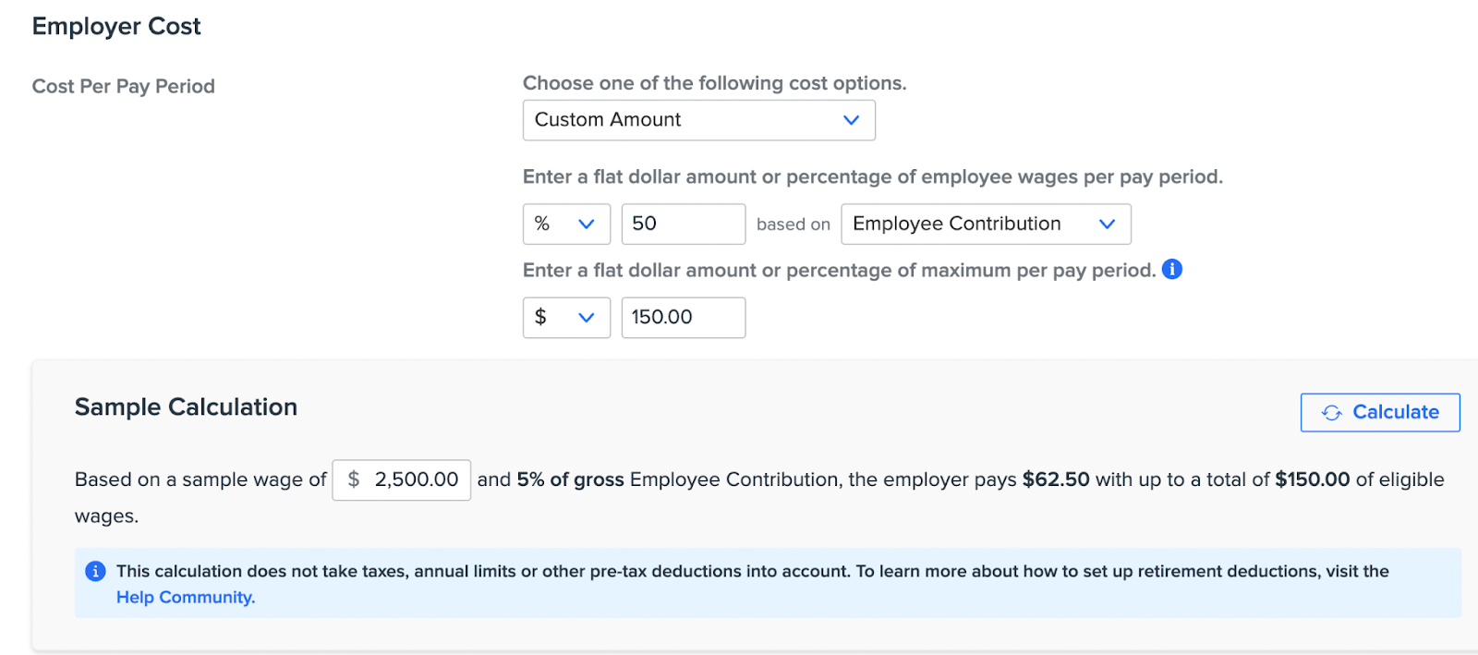Click the refresh icon inside the Calculate button
This screenshot has height=655, width=1478.
(1332, 413)
